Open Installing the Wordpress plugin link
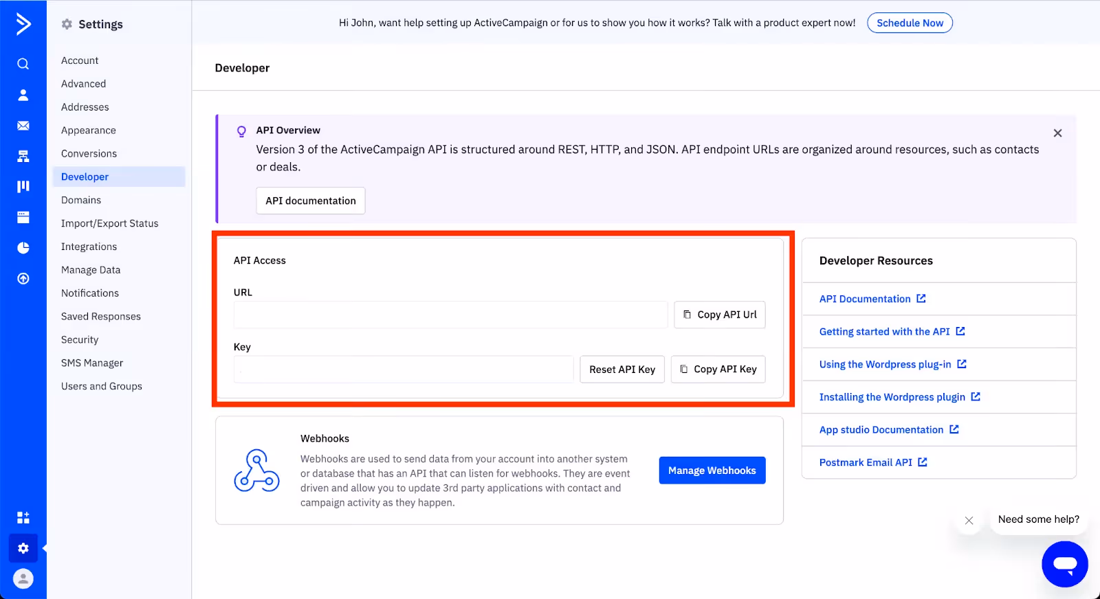This screenshot has width=1100, height=599. pyautogui.click(x=892, y=397)
